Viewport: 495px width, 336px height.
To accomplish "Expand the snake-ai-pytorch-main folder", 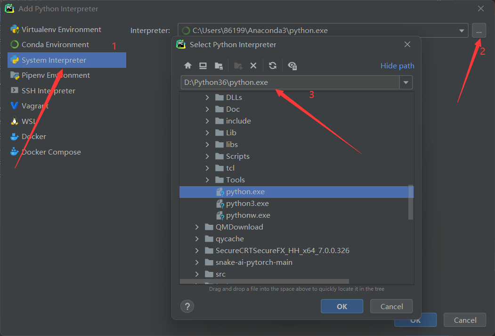I will [197, 262].
